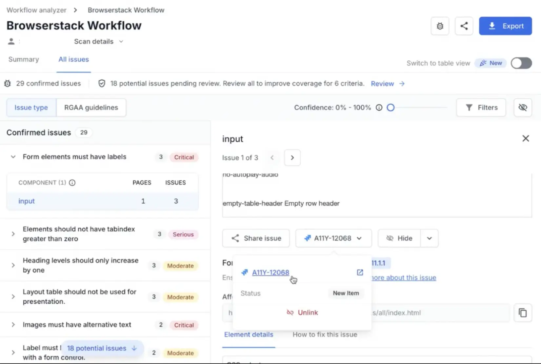Jump to 18 potential issues
The image size is (541, 364).
pyautogui.click(x=102, y=348)
